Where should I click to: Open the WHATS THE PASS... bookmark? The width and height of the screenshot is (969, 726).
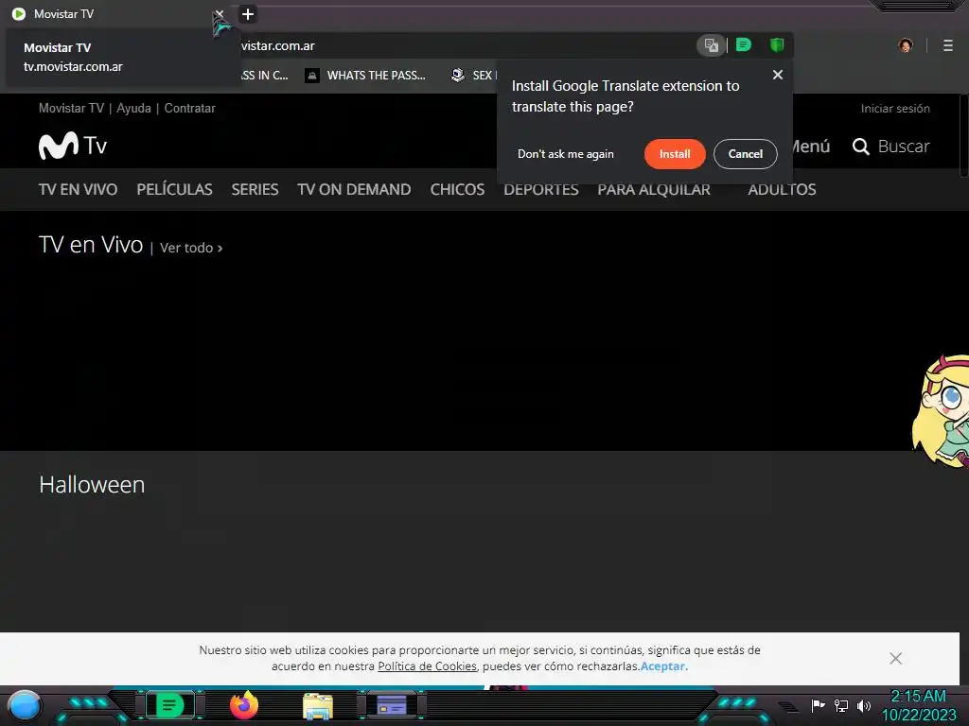coord(366,76)
